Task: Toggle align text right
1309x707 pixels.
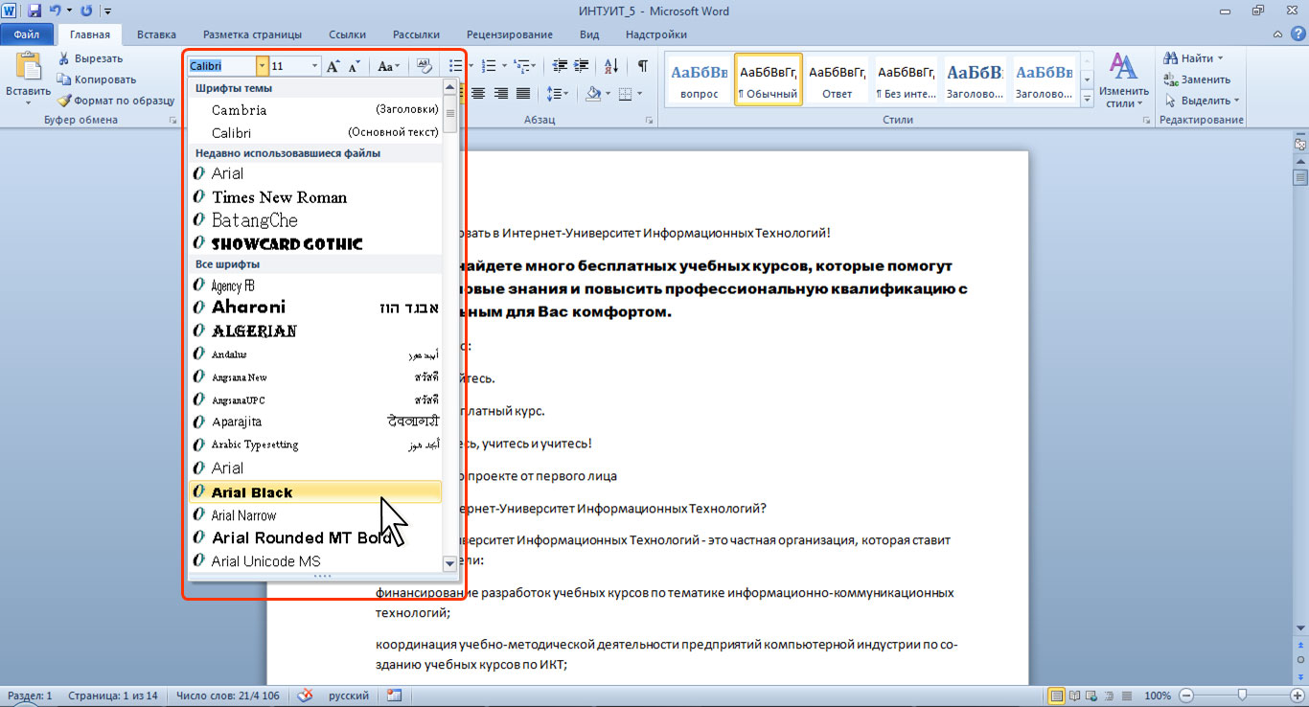Action: pos(501,93)
